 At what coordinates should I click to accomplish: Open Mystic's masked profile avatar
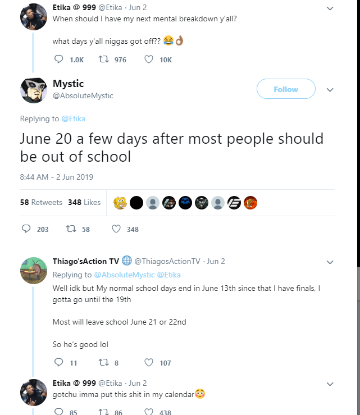[x=34, y=90]
